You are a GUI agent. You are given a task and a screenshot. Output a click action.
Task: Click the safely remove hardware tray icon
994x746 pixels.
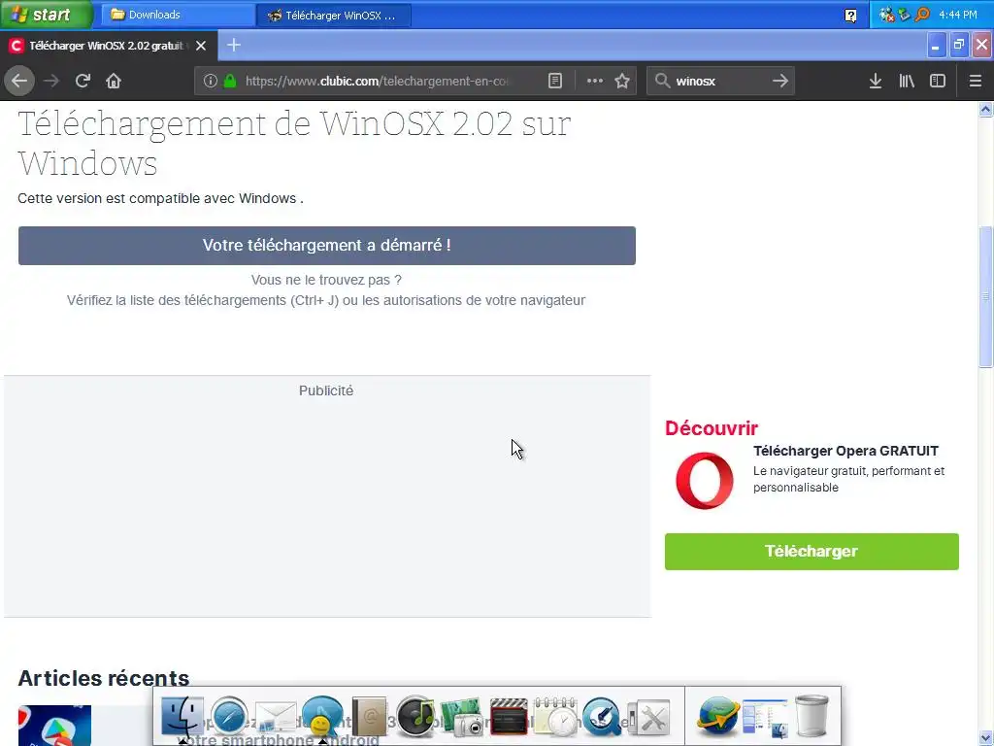click(x=905, y=15)
